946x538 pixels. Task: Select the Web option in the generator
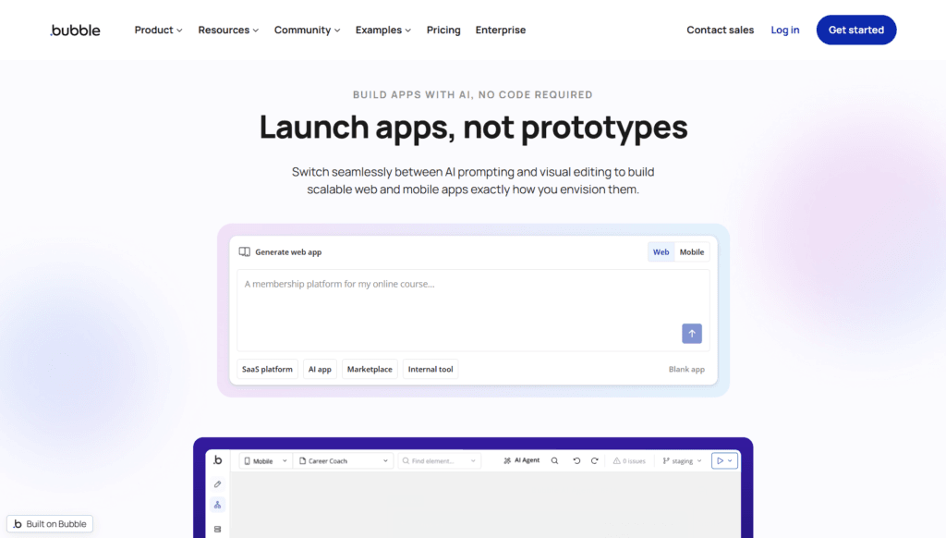(x=661, y=252)
